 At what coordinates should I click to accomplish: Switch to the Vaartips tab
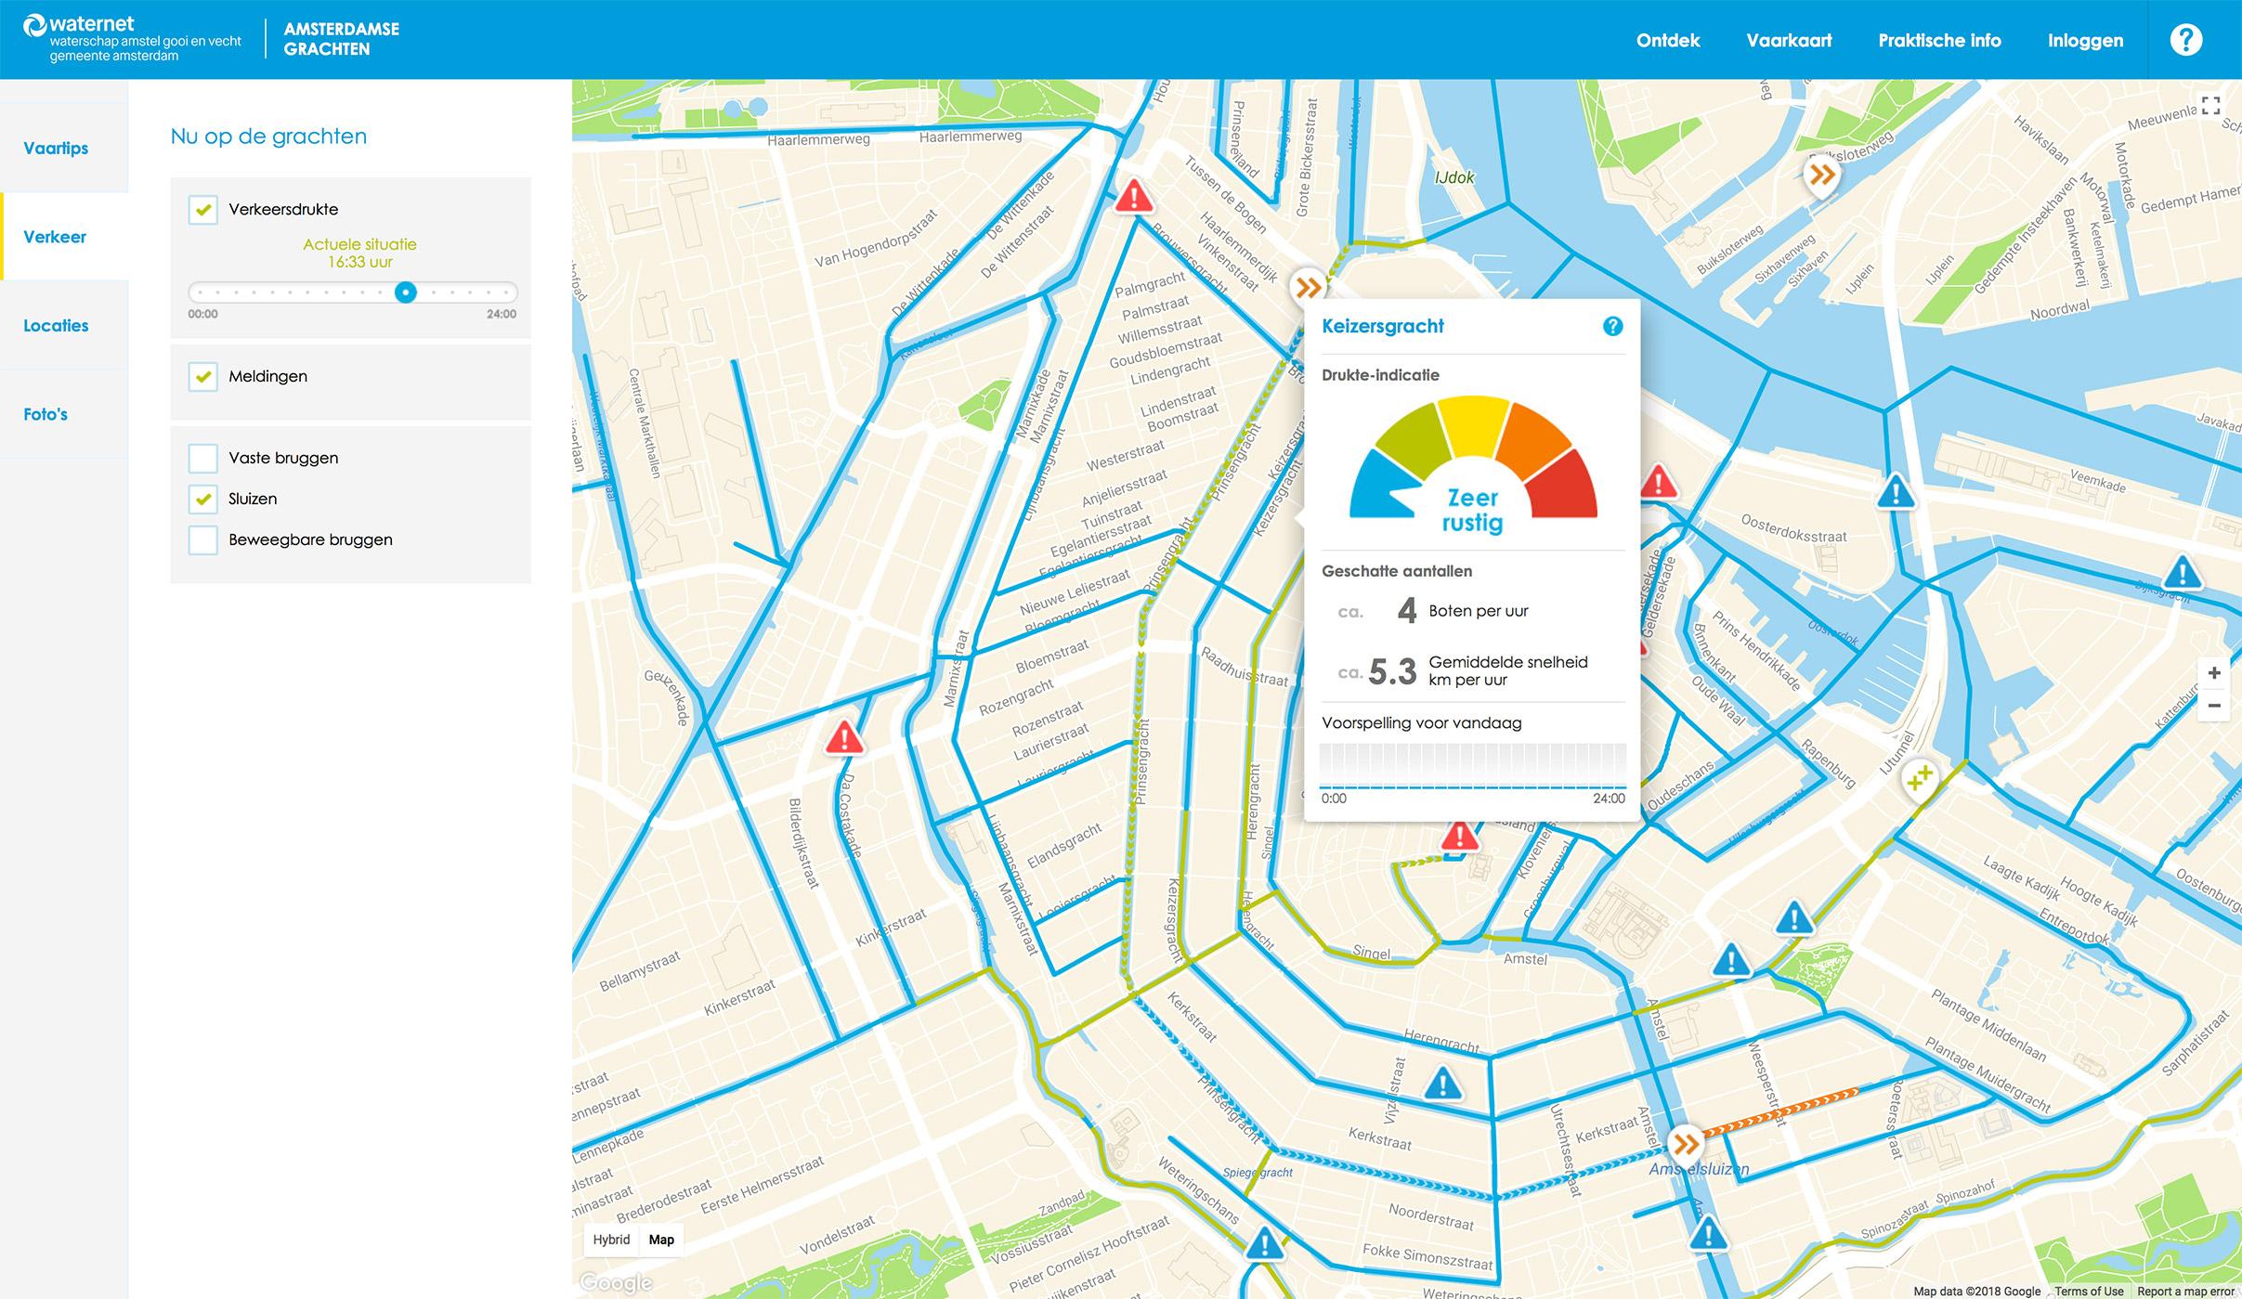(x=56, y=149)
